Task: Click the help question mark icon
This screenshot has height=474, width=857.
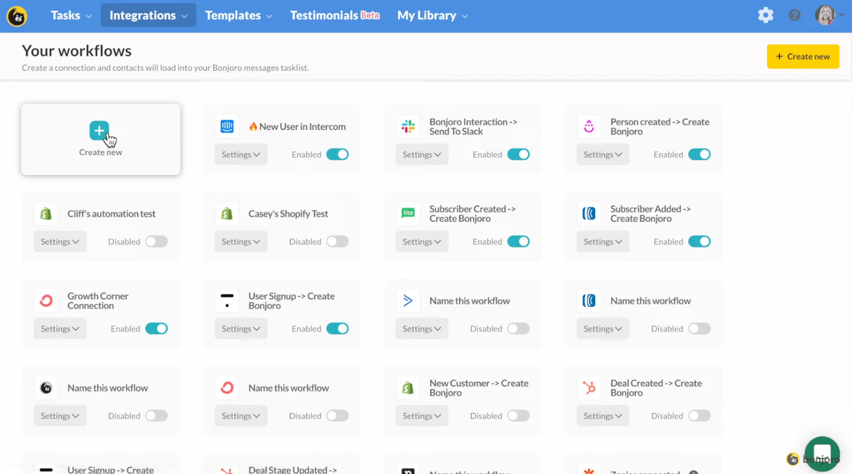Action: click(794, 15)
